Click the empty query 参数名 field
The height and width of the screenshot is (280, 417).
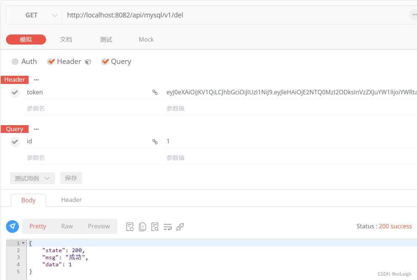point(92,158)
